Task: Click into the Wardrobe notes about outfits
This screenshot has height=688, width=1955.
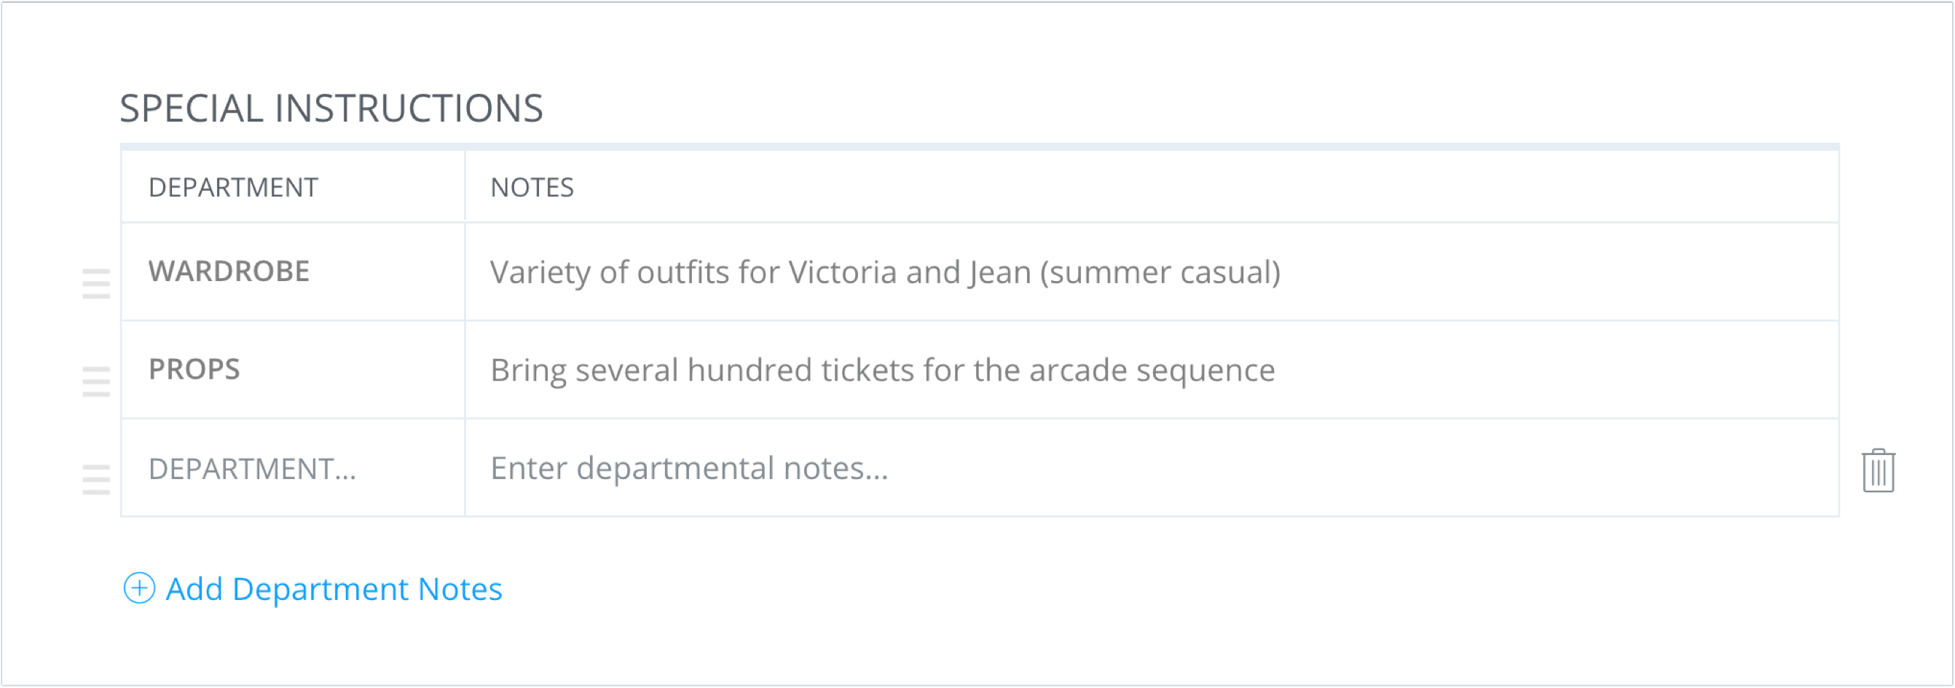Action: coord(1152,272)
